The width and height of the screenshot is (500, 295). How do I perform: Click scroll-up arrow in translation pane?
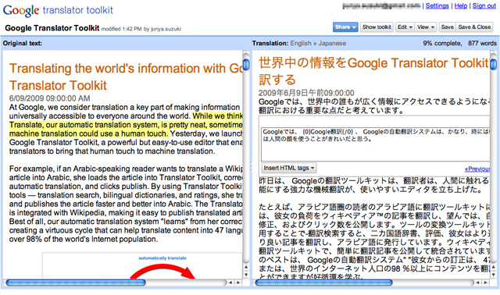pos(494,267)
